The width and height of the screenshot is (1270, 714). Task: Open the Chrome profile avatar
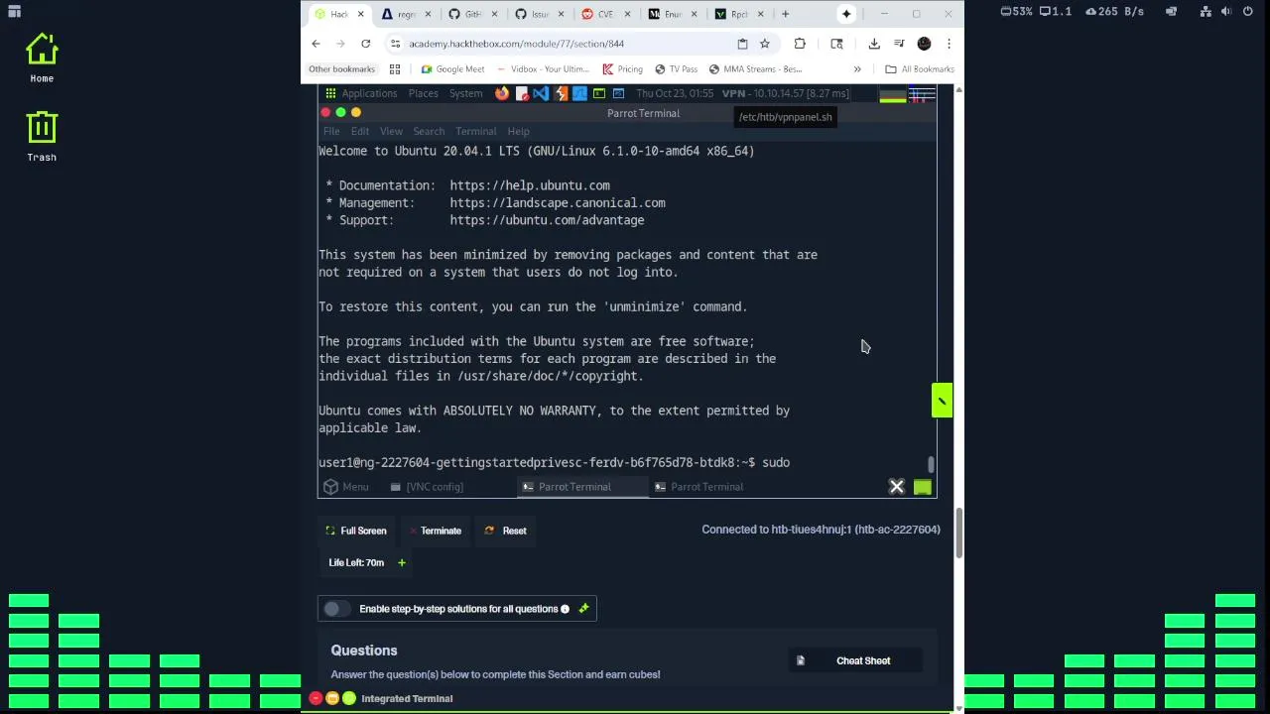925,44
